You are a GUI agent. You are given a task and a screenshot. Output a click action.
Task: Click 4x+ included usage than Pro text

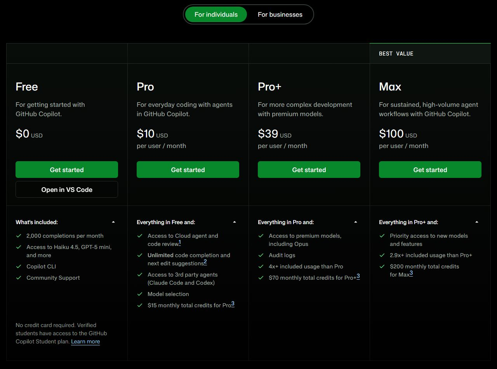(x=306, y=266)
